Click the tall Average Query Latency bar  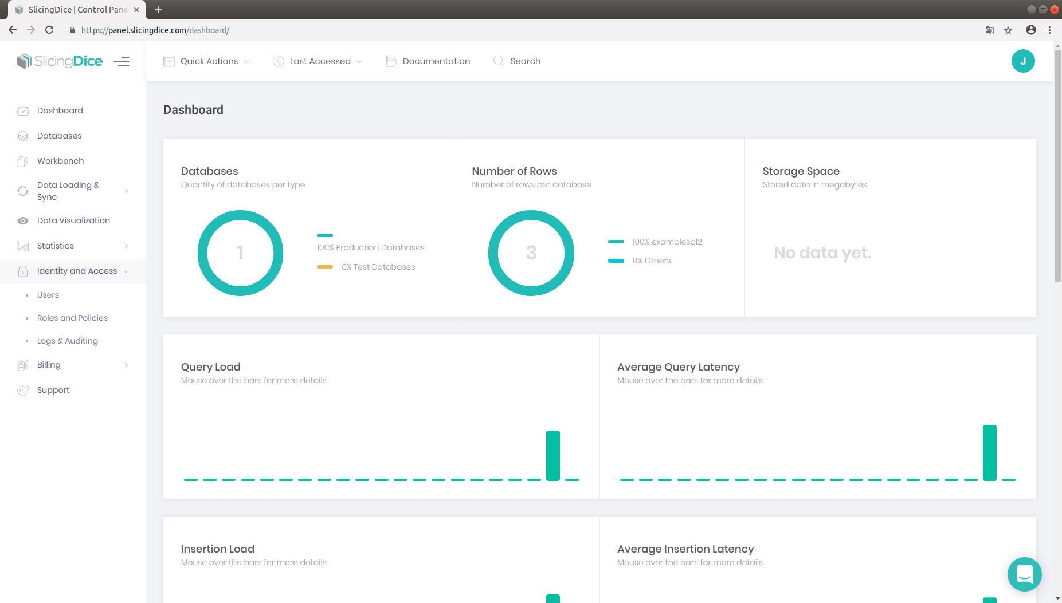[990, 453]
